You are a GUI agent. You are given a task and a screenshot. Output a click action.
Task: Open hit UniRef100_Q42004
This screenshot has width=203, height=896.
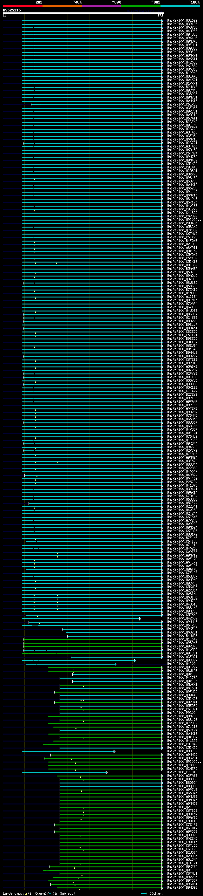pos(182,663)
